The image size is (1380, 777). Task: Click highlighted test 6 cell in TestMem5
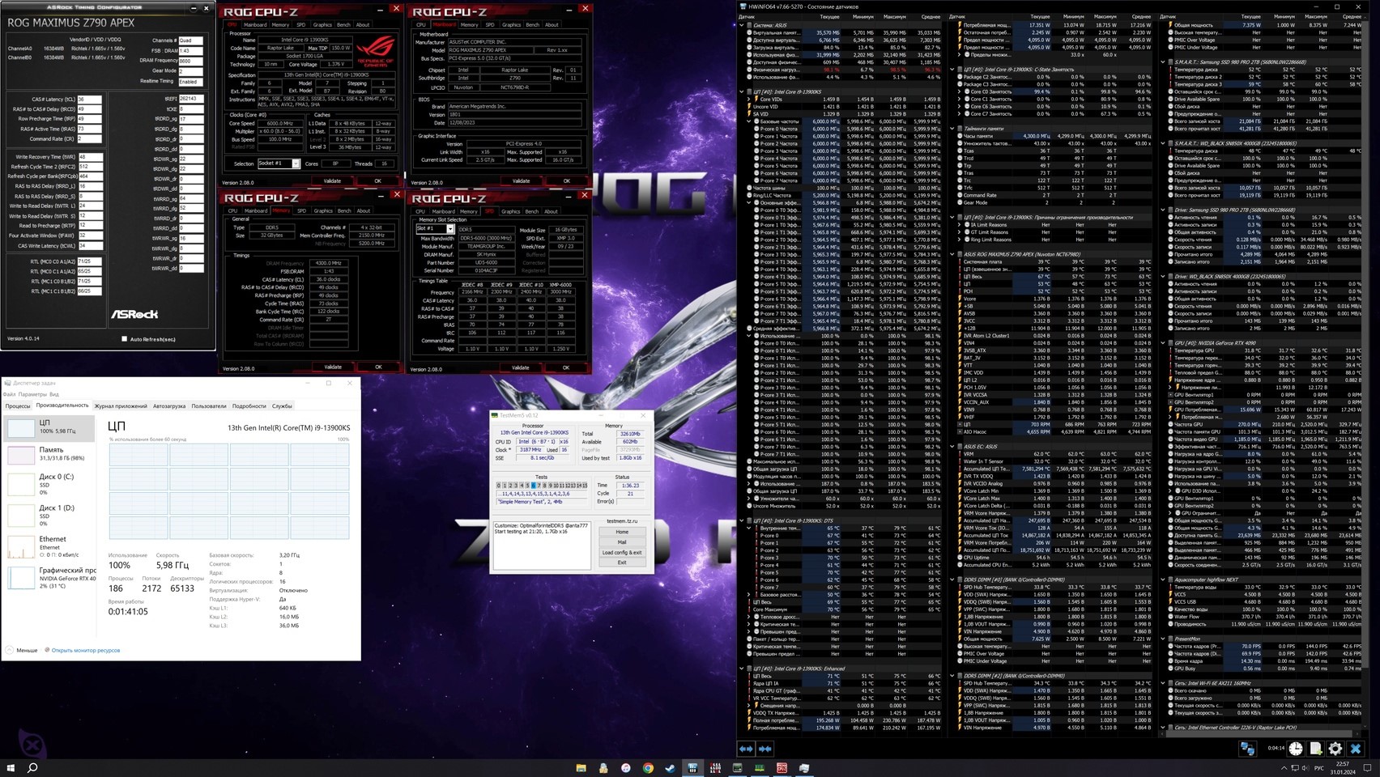pos(534,486)
